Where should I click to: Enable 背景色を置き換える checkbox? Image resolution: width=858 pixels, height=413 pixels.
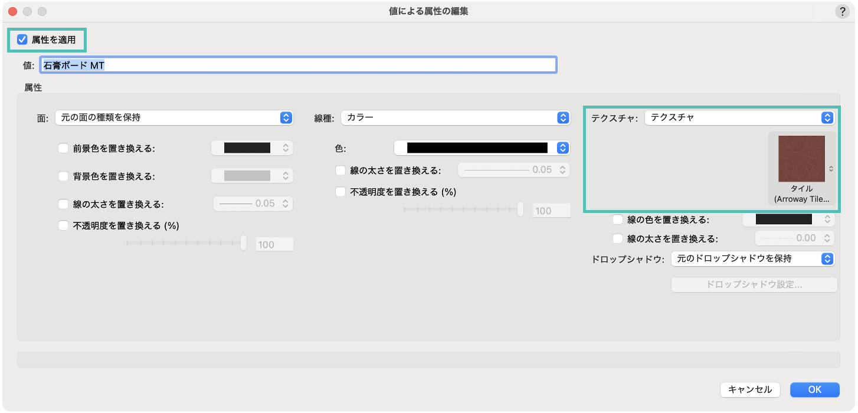click(x=63, y=176)
